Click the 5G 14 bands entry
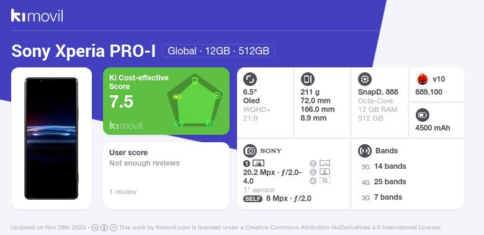The height and width of the screenshot is (235, 484). click(383, 166)
